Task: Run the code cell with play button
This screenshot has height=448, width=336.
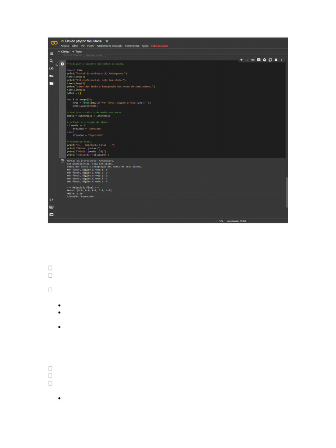Action: pos(62,64)
